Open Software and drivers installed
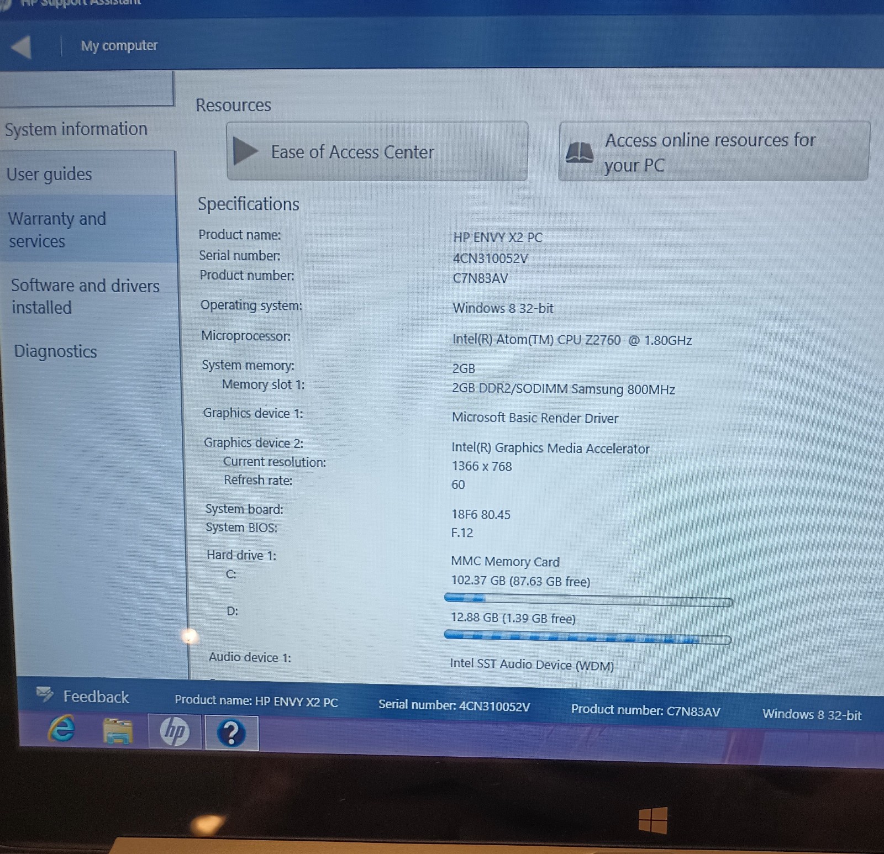Viewport: 884px width, 854px height. pos(85,296)
